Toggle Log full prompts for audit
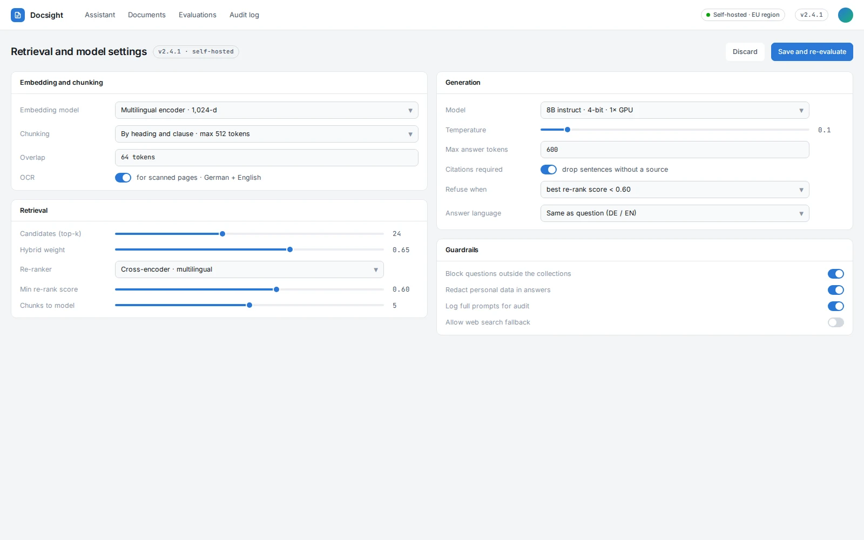 click(x=836, y=306)
